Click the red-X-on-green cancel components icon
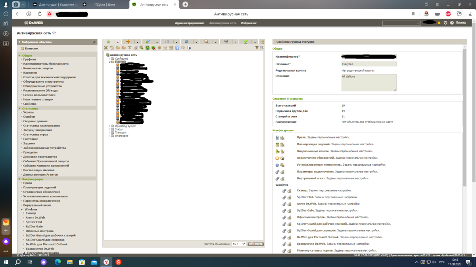Screen dimensions: 476x267 tap(153, 48)
